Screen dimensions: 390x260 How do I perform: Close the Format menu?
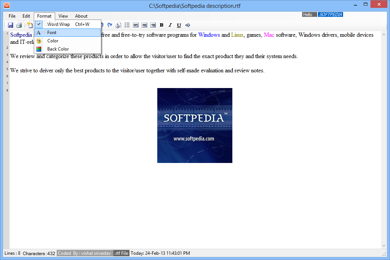(x=44, y=16)
